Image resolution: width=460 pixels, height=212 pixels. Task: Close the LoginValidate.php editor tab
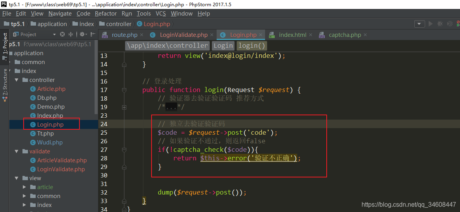(x=212, y=35)
